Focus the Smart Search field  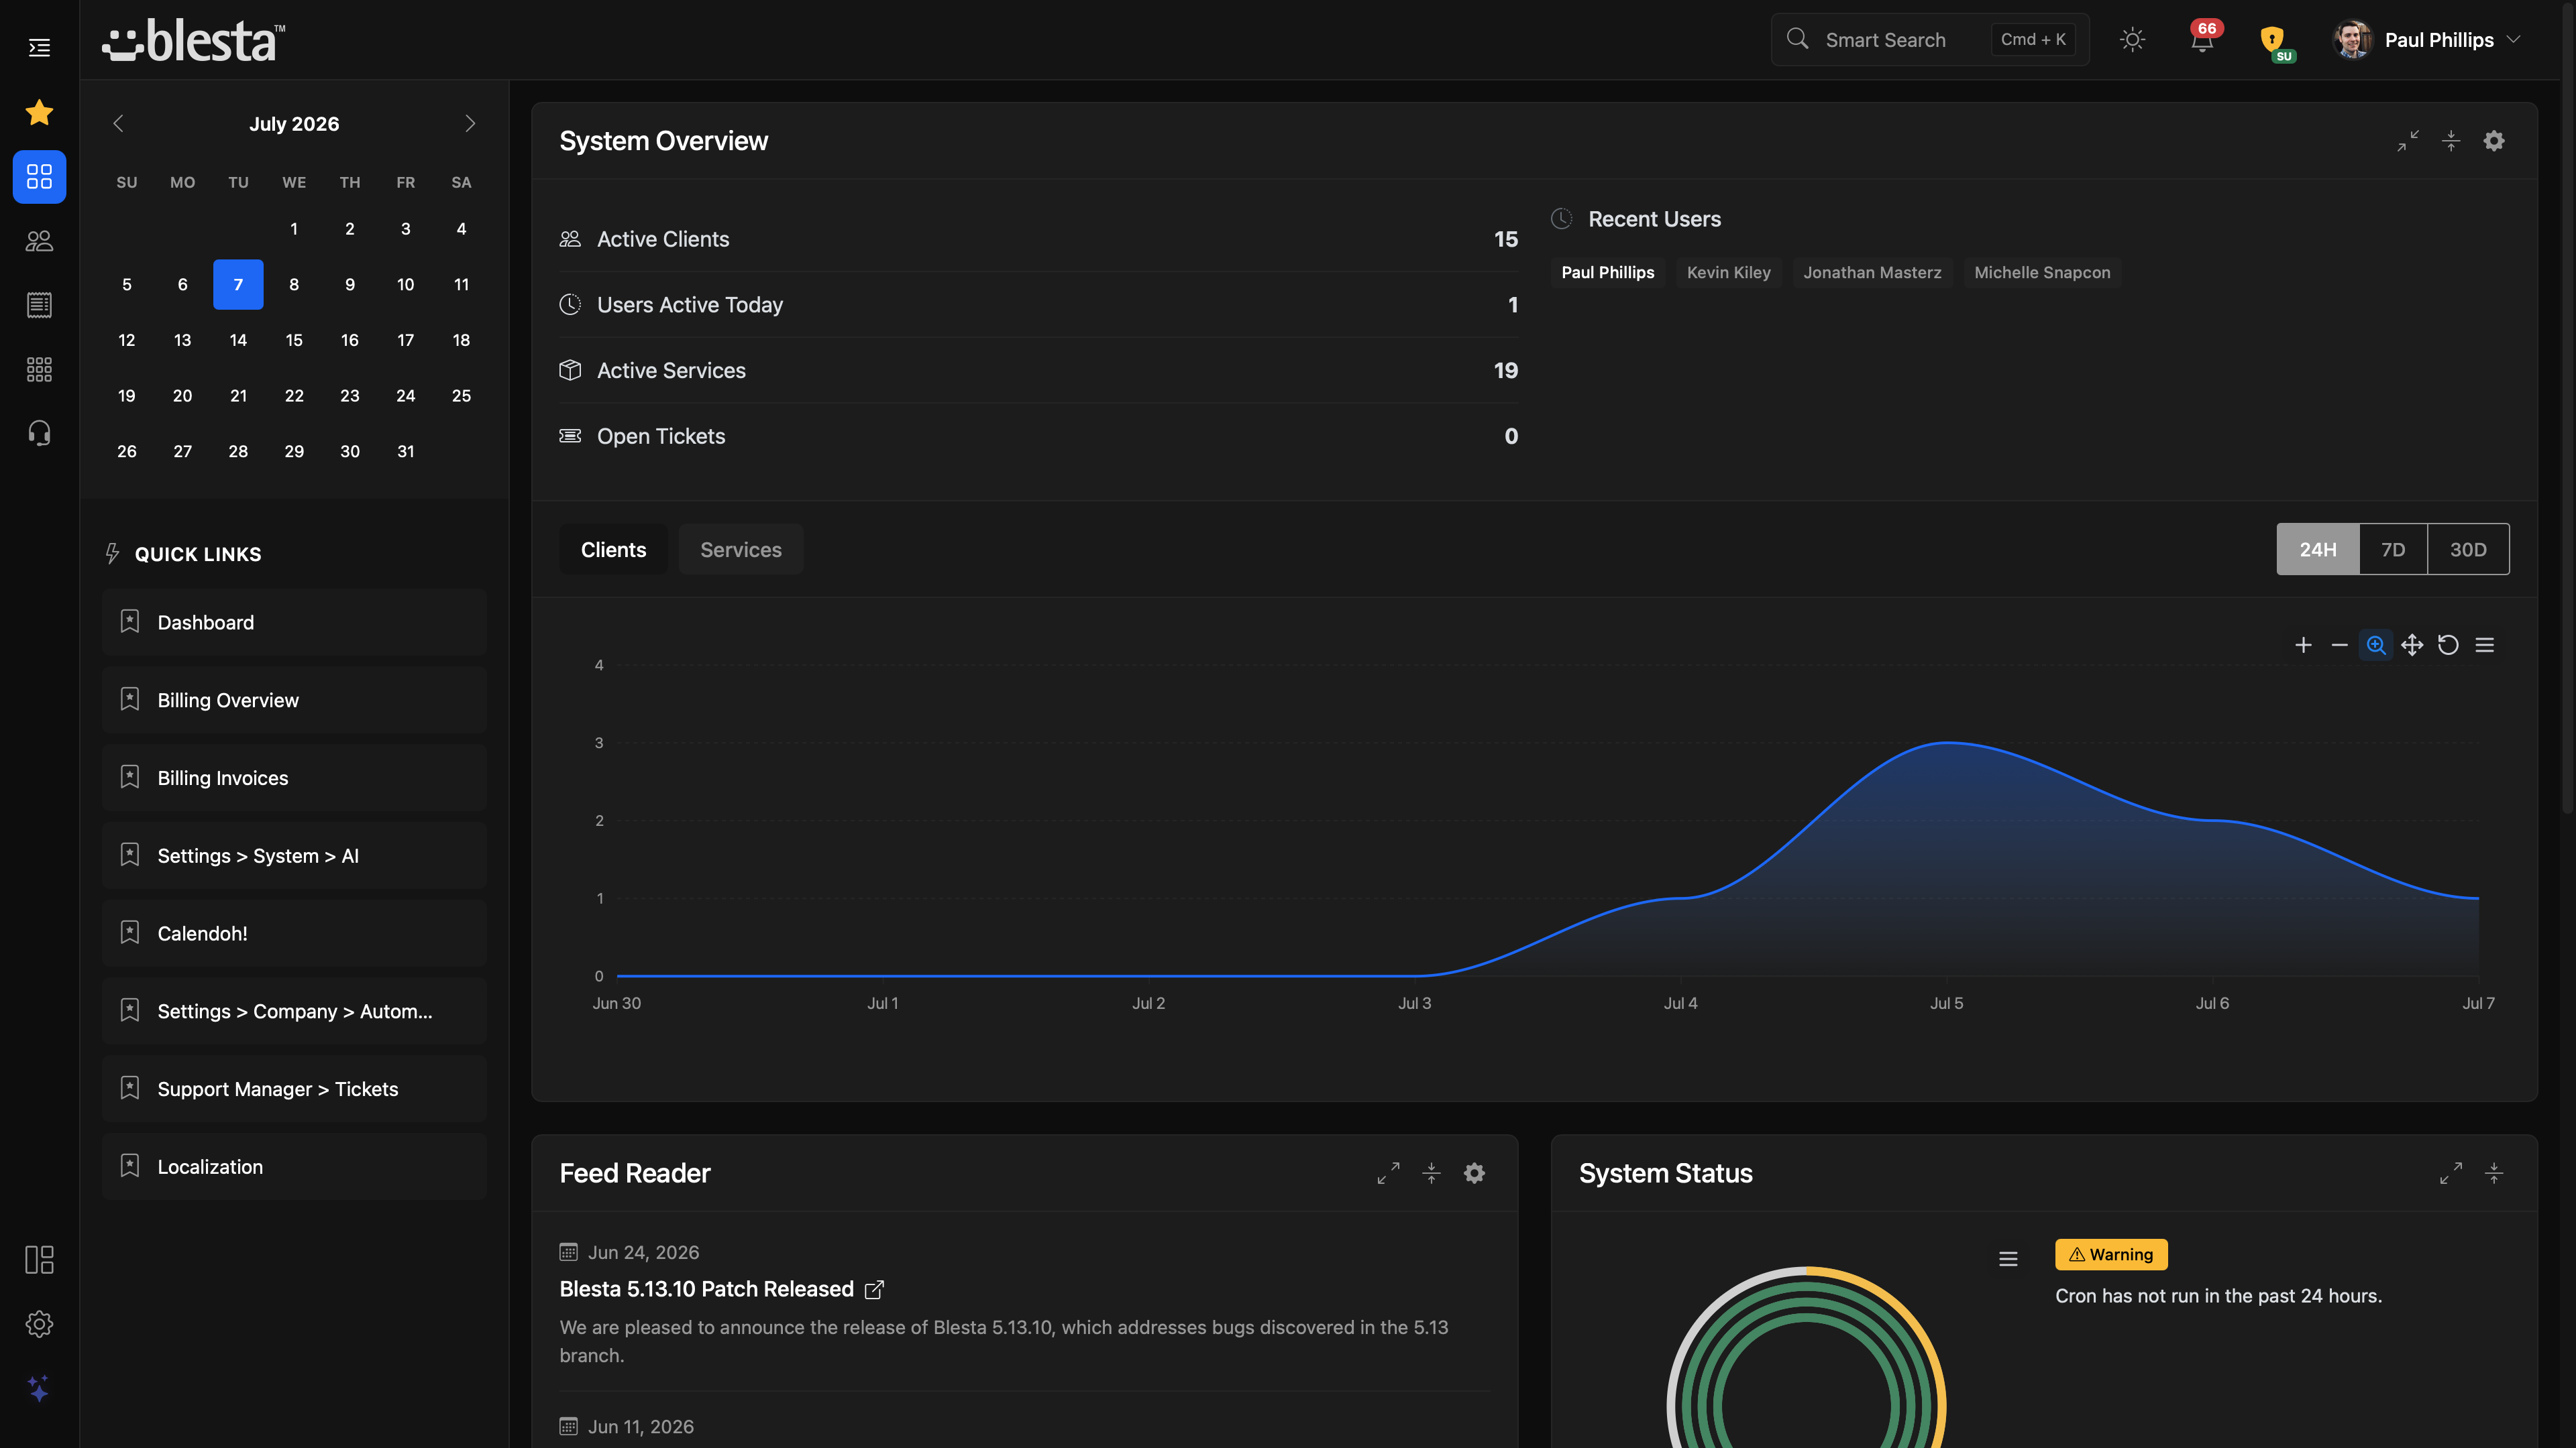pos(1930,39)
